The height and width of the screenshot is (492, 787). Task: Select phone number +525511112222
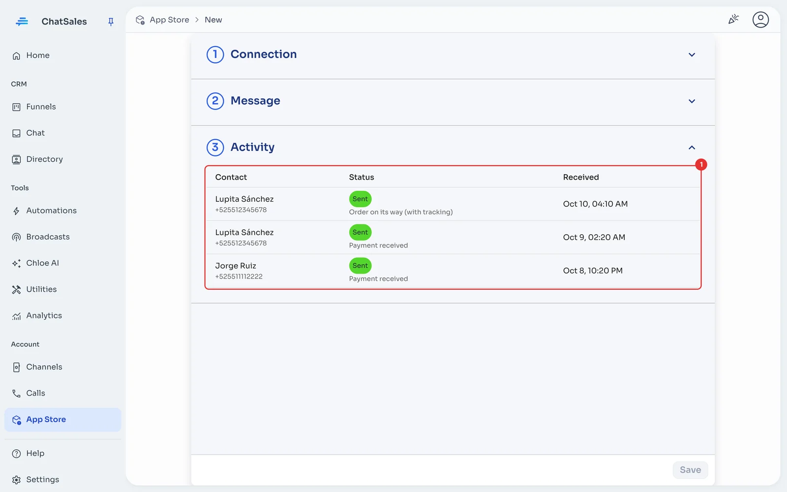pyautogui.click(x=239, y=277)
